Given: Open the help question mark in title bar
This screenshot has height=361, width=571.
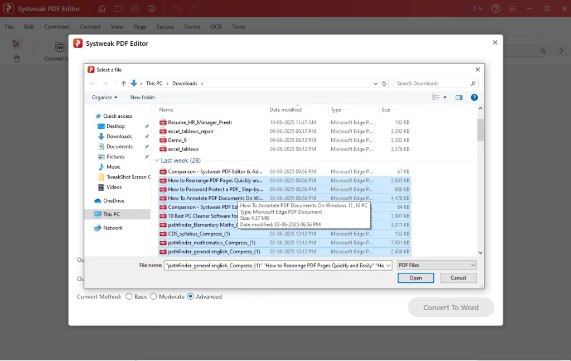Looking at the screenshot, I should (496, 8).
